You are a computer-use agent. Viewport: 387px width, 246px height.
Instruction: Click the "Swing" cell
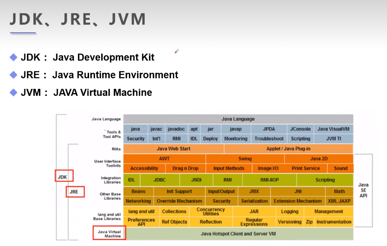245,159
